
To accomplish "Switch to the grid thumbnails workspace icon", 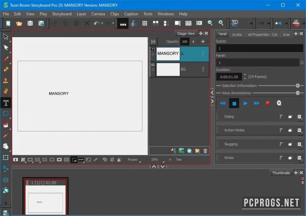I will click(145, 23).
